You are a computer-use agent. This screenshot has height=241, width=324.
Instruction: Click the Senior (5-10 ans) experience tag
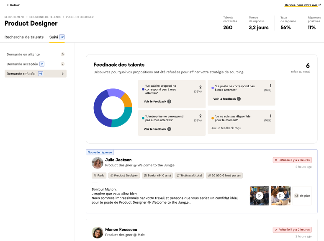[x=157, y=176]
